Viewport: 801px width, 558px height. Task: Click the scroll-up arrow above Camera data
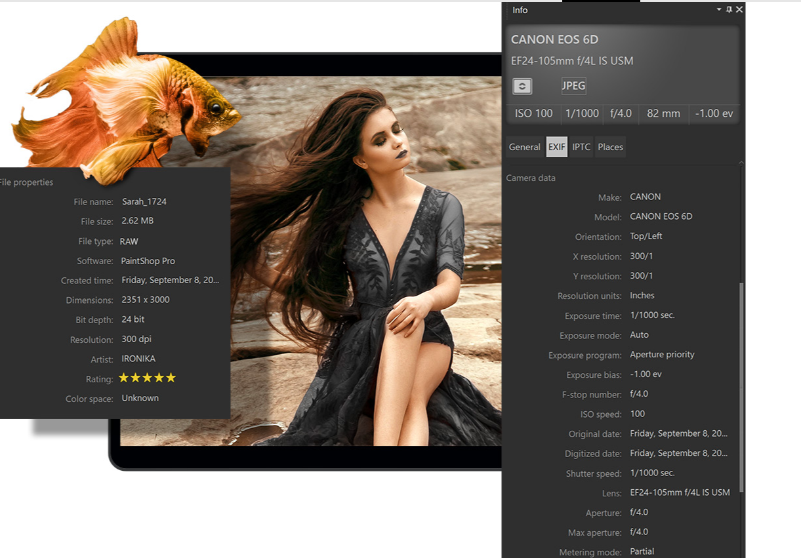coord(741,163)
